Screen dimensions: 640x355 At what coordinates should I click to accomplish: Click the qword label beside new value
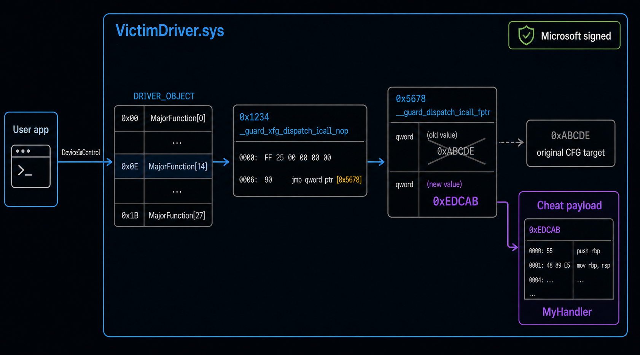point(404,185)
